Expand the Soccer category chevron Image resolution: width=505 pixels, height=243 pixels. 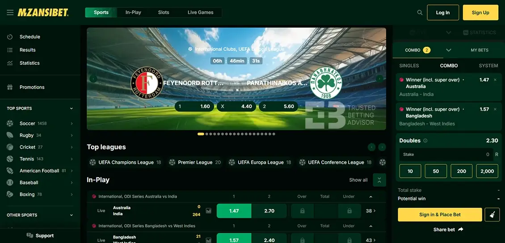click(x=72, y=123)
